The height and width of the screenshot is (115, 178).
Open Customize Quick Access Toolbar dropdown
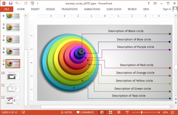(37, 3)
